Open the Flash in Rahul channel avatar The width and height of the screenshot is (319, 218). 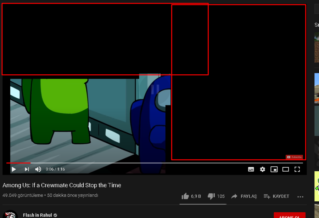pos(10,214)
